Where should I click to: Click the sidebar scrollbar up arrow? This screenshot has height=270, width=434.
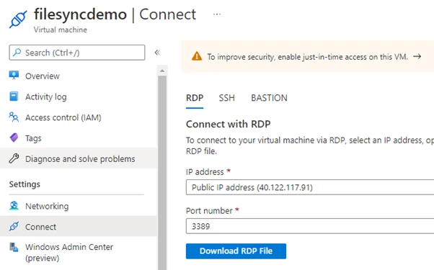(162, 71)
